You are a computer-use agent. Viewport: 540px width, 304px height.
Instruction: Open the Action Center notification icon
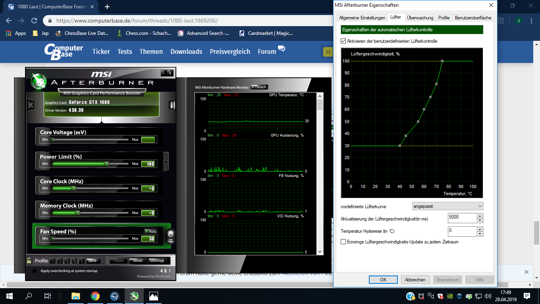[527, 296]
